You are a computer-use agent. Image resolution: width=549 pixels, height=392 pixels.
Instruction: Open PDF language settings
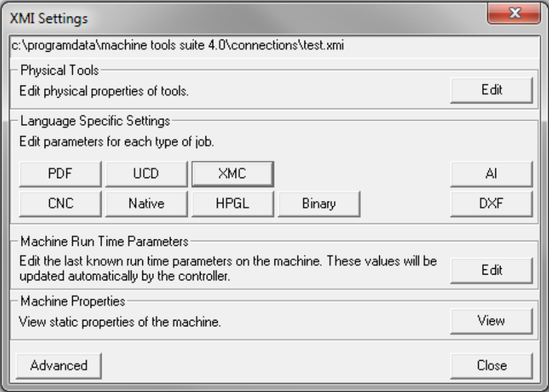(x=60, y=173)
